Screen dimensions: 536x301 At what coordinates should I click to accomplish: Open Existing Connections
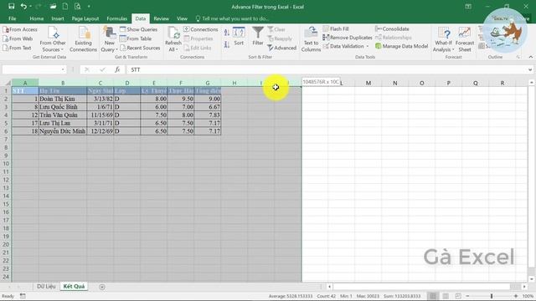[83, 39]
